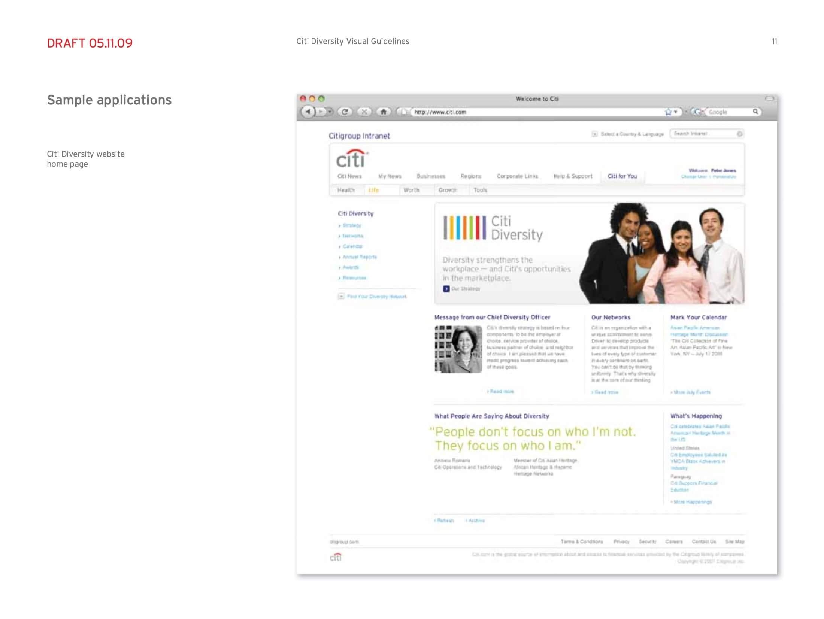Open the Businesses menu item

(x=431, y=176)
